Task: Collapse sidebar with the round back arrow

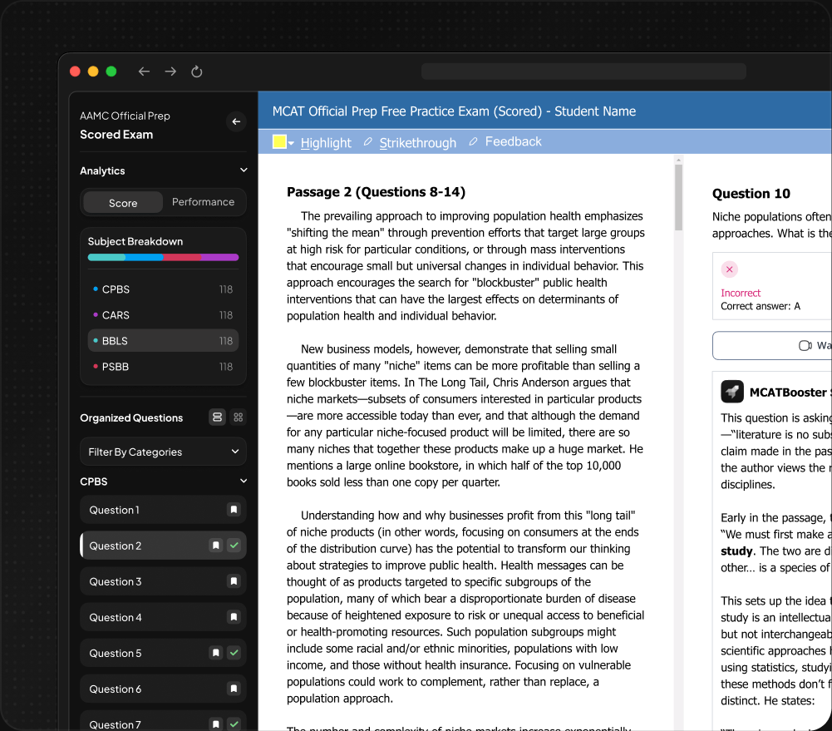Action: click(x=236, y=121)
